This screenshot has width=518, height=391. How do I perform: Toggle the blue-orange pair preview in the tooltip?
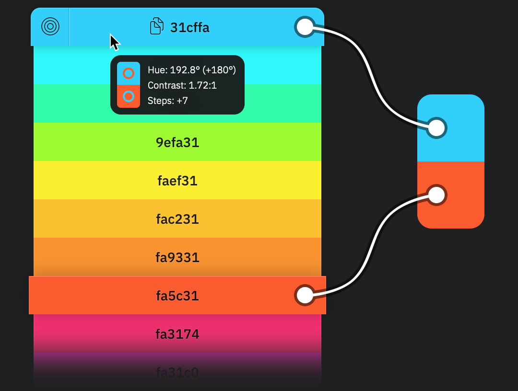pyautogui.click(x=129, y=85)
